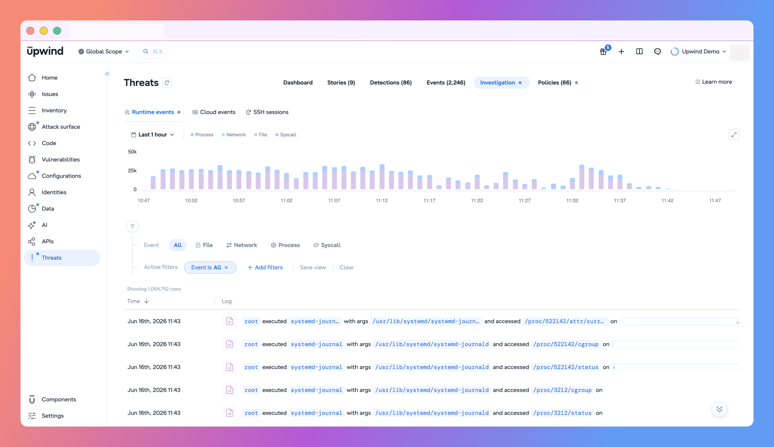The height and width of the screenshot is (447, 774).
Task: Open Threats in sidebar
Action: coord(62,258)
